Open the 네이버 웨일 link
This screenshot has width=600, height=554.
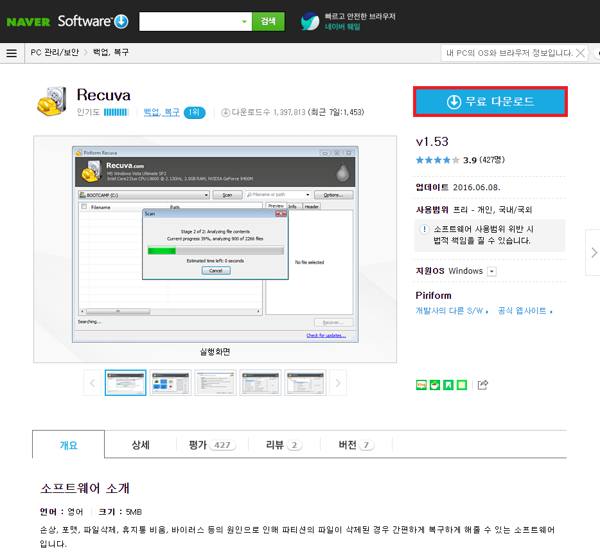pyautogui.click(x=343, y=27)
